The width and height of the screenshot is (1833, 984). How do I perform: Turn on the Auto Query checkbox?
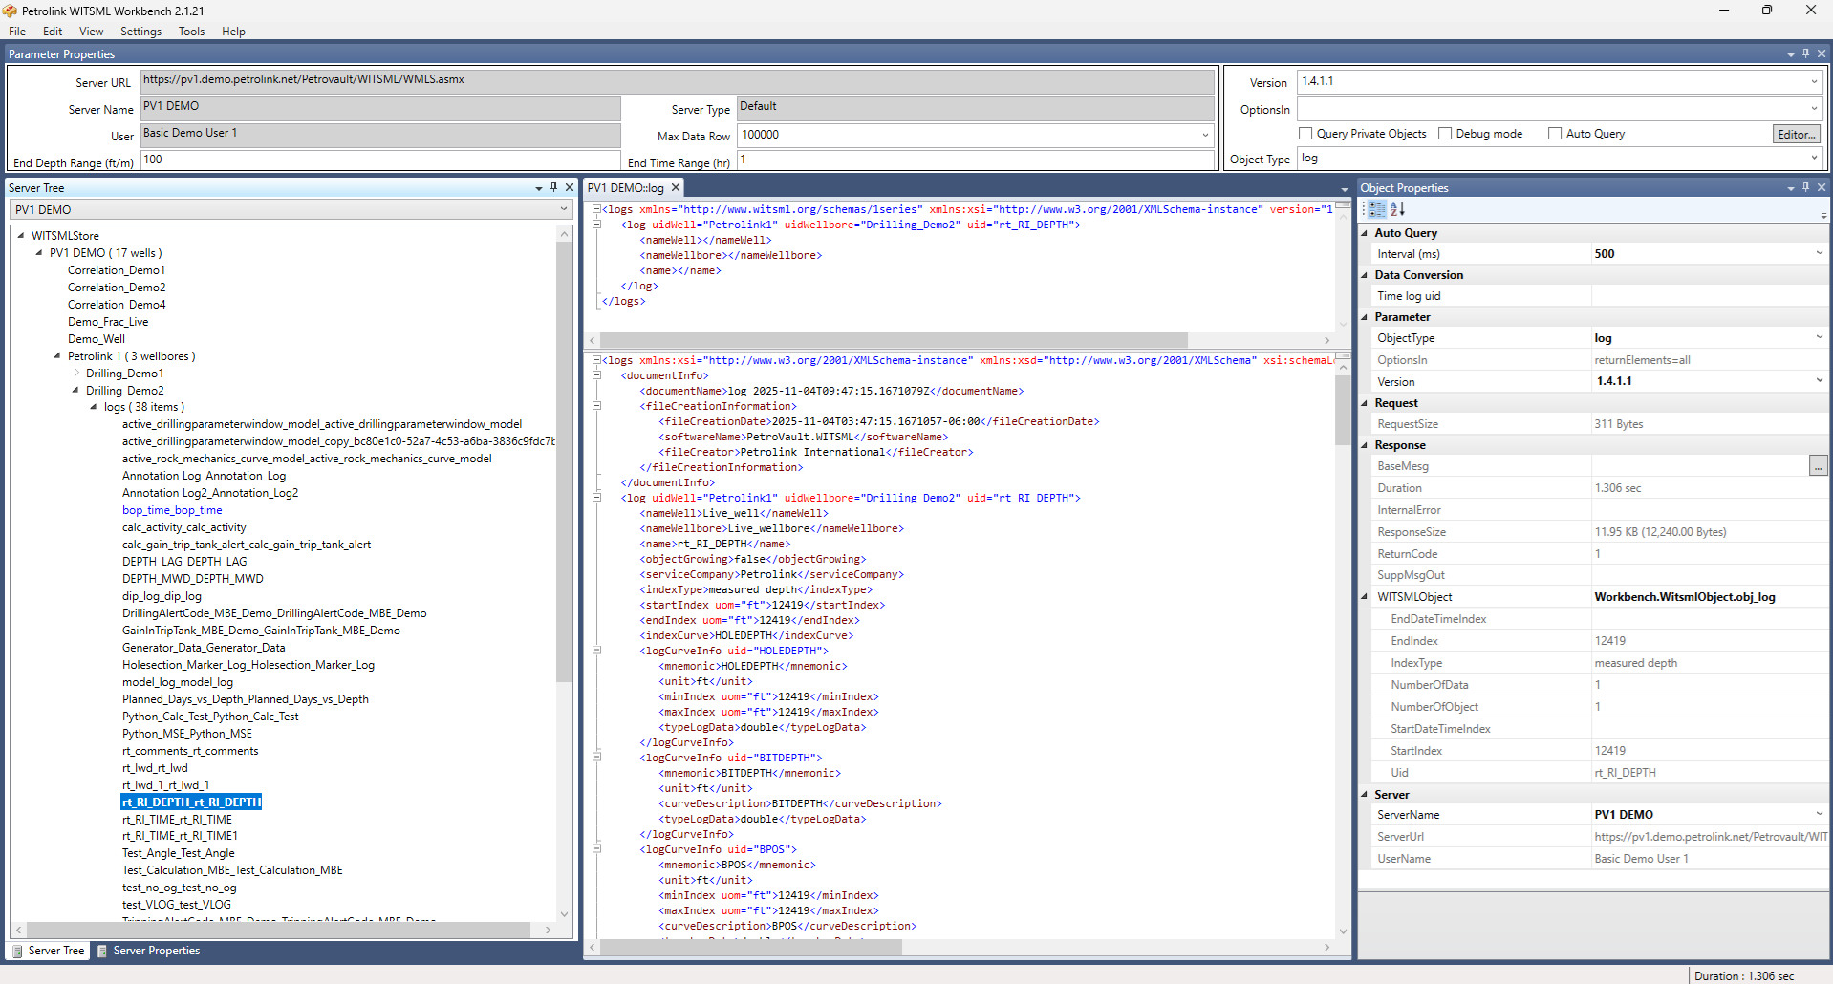pos(1555,134)
